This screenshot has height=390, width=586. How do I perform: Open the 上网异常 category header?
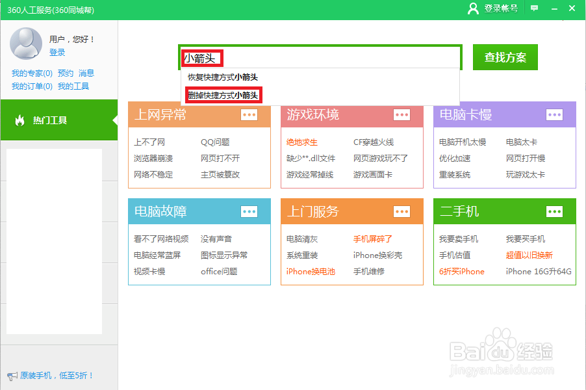[160, 114]
